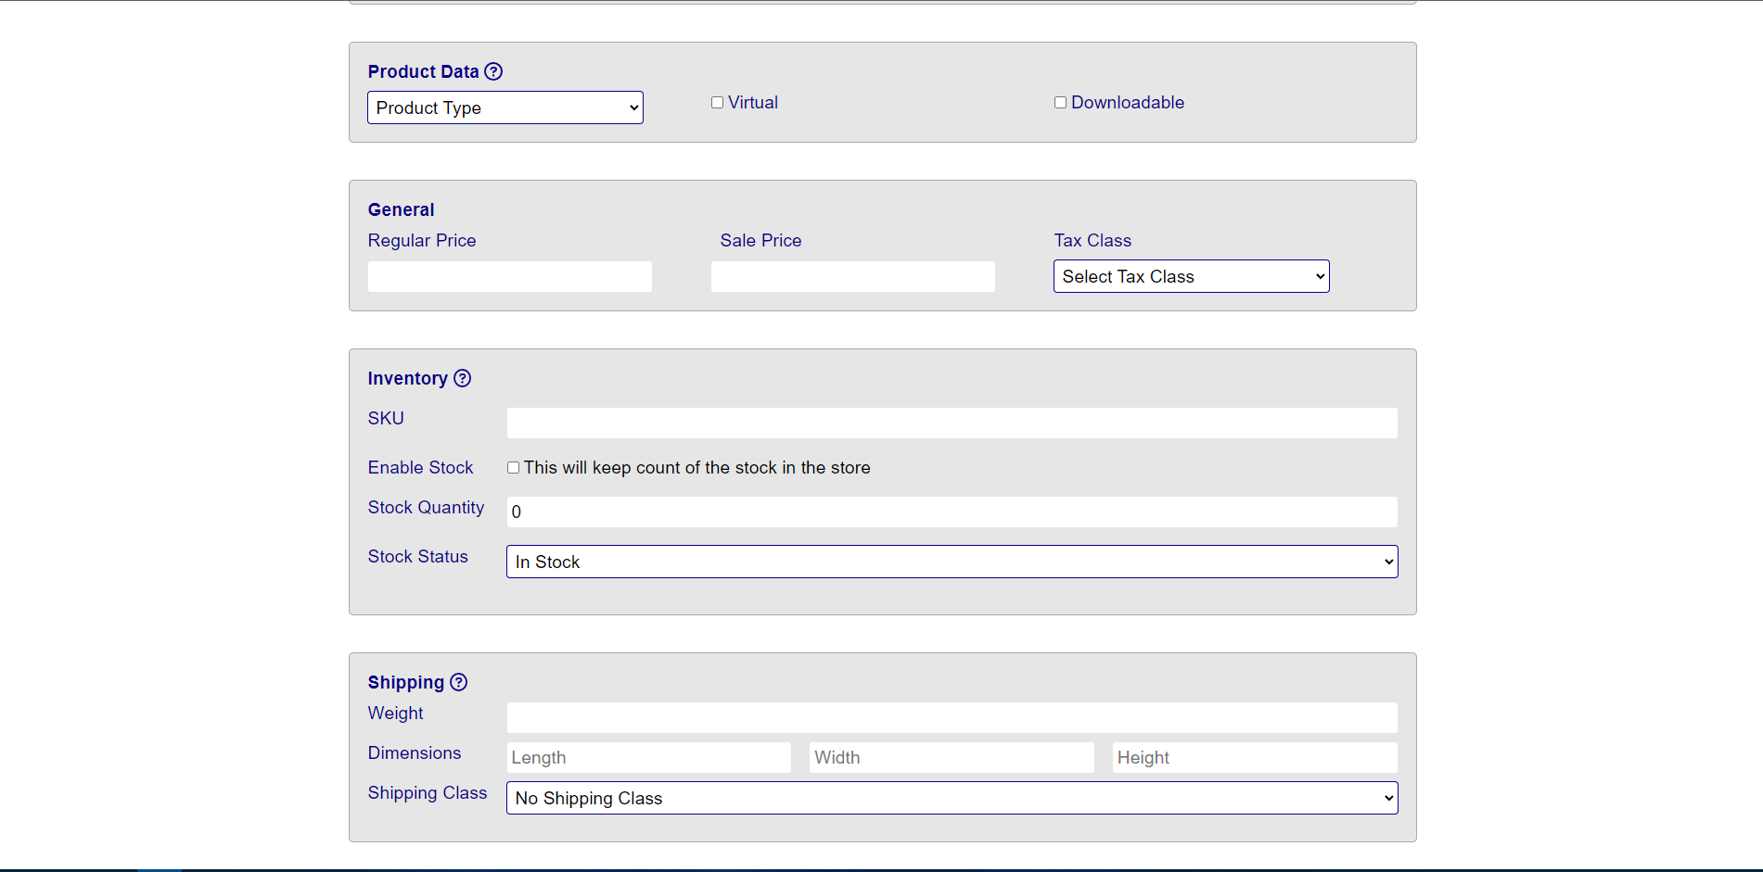The height and width of the screenshot is (872, 1763).
Task: Click the Shipping help question-mark icon
Action: [x=458, y=682]
